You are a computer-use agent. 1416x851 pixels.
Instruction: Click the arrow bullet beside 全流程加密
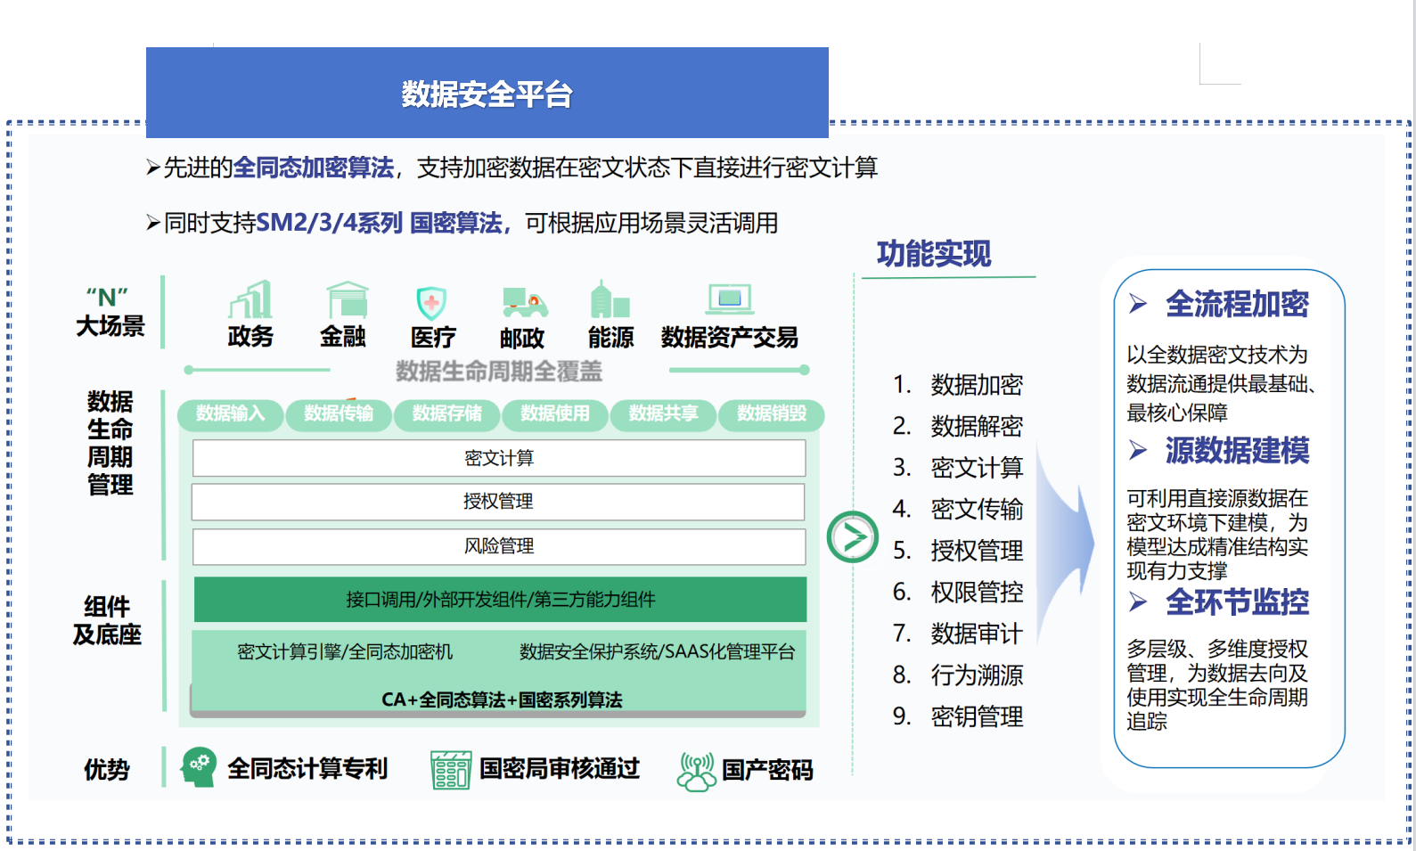click(1138, 304)
